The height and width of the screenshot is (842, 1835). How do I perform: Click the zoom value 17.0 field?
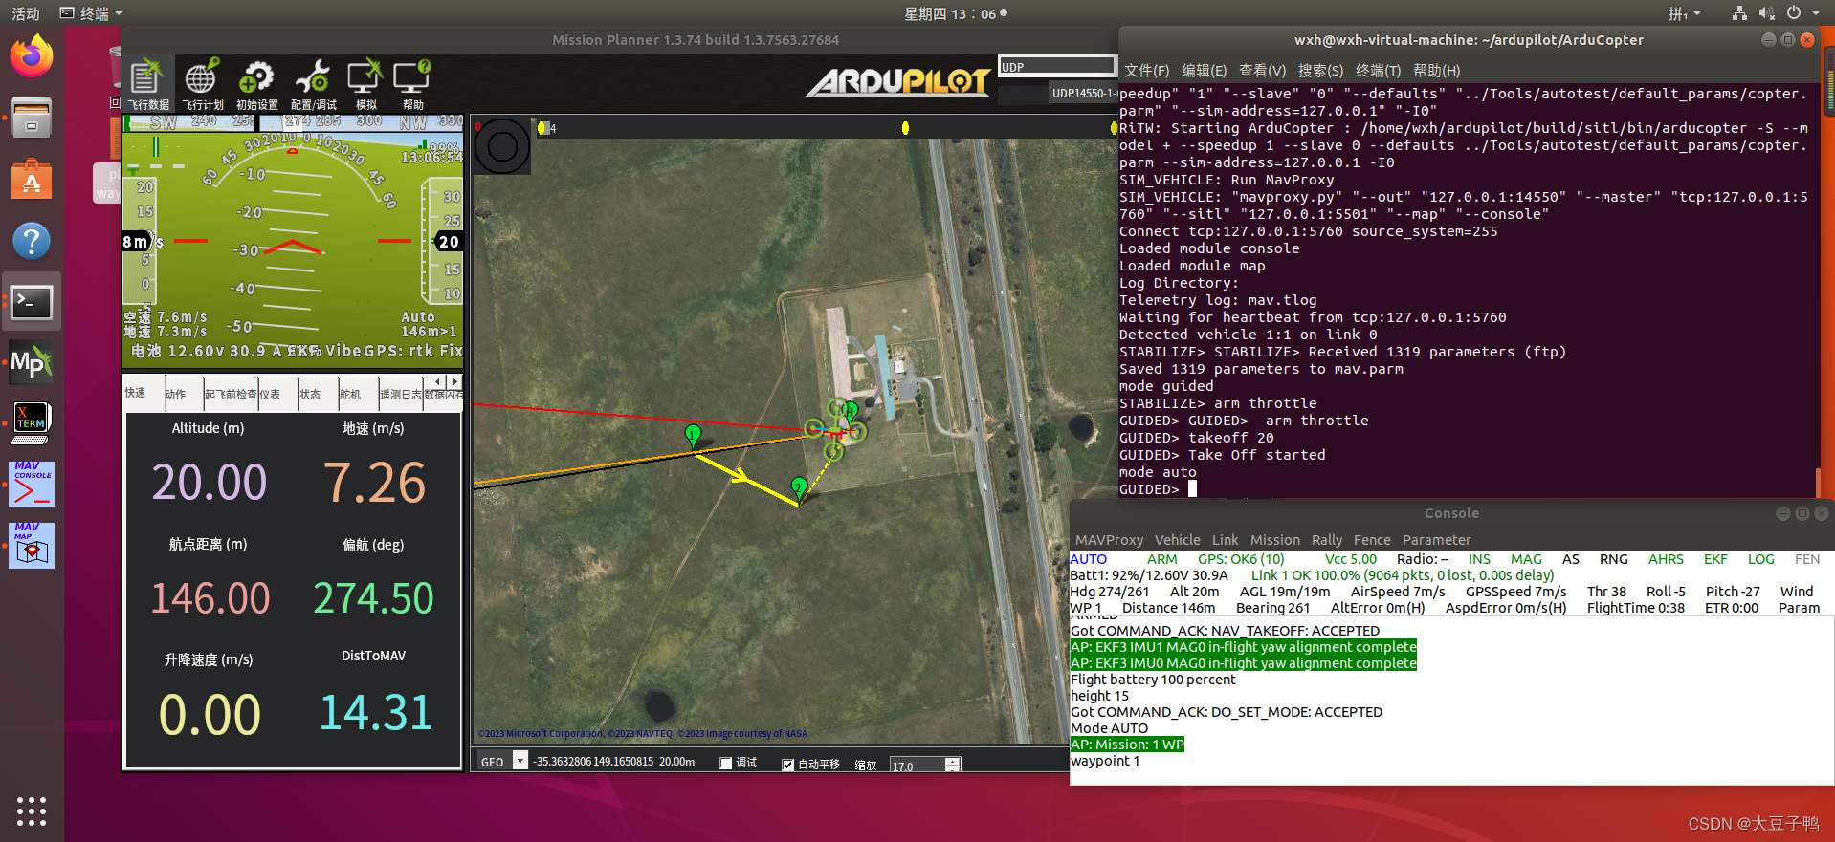click(x=917, y=766)
